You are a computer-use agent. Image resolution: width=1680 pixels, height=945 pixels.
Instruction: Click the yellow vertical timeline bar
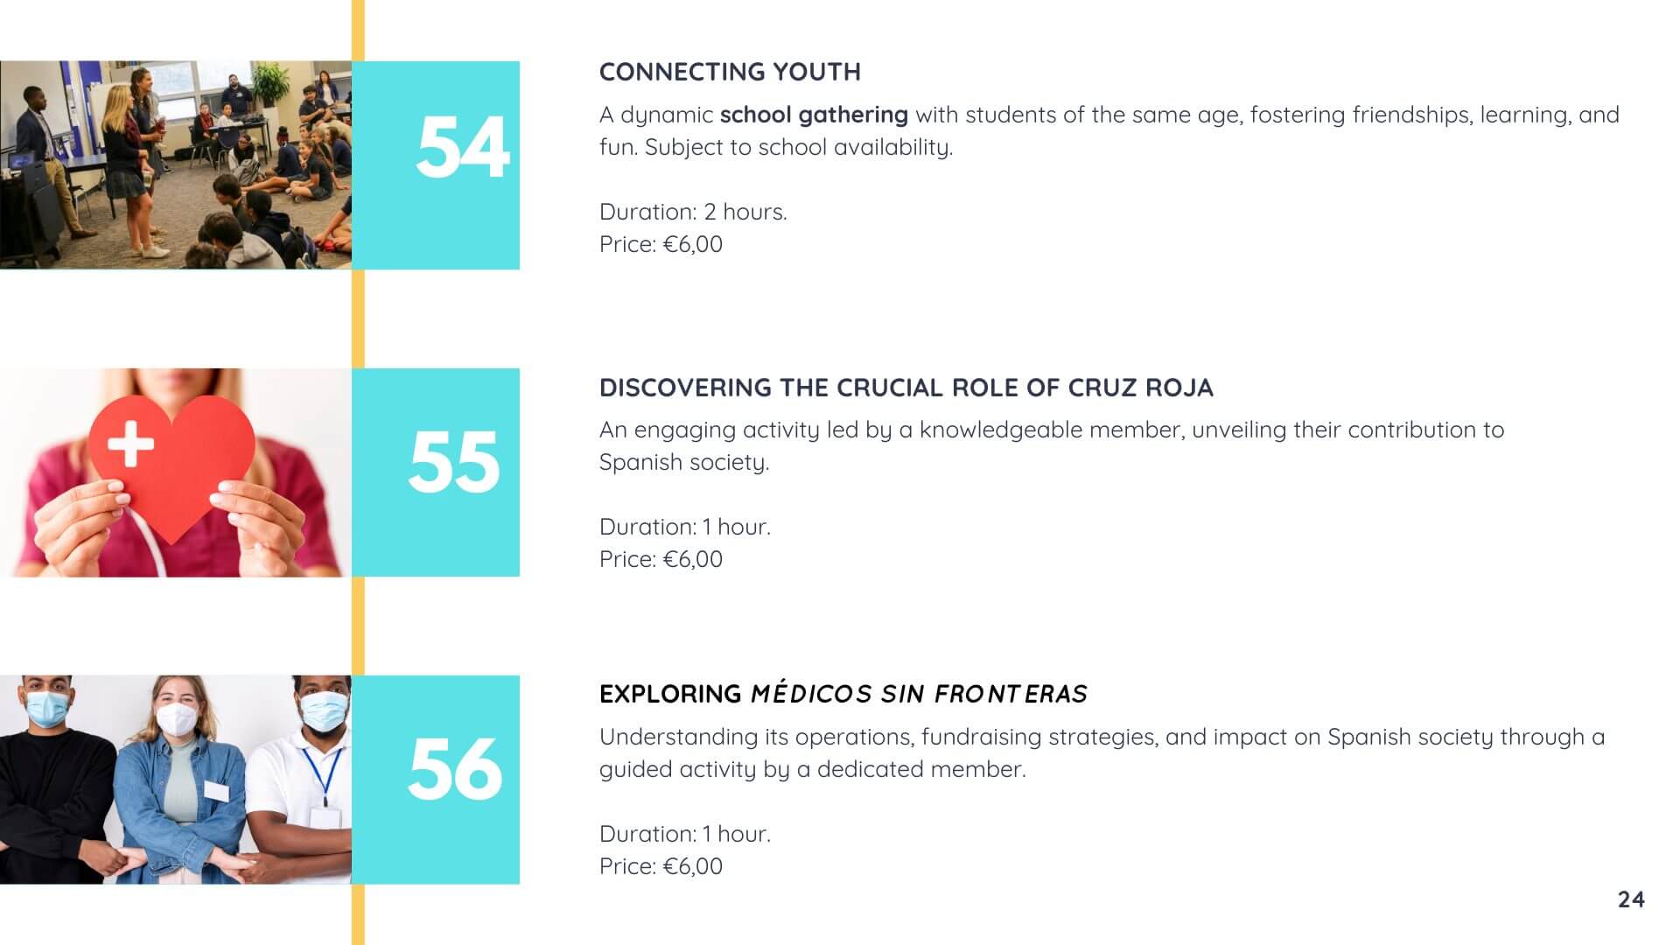(358, 472)
